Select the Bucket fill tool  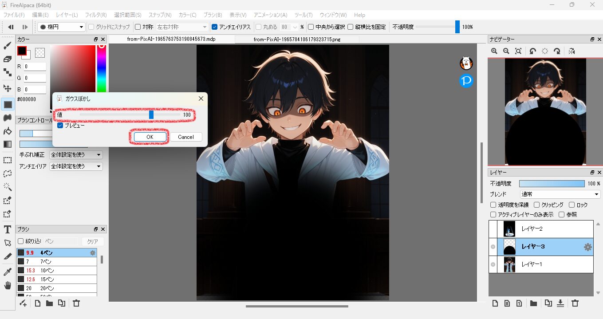(x=8, y=131)
